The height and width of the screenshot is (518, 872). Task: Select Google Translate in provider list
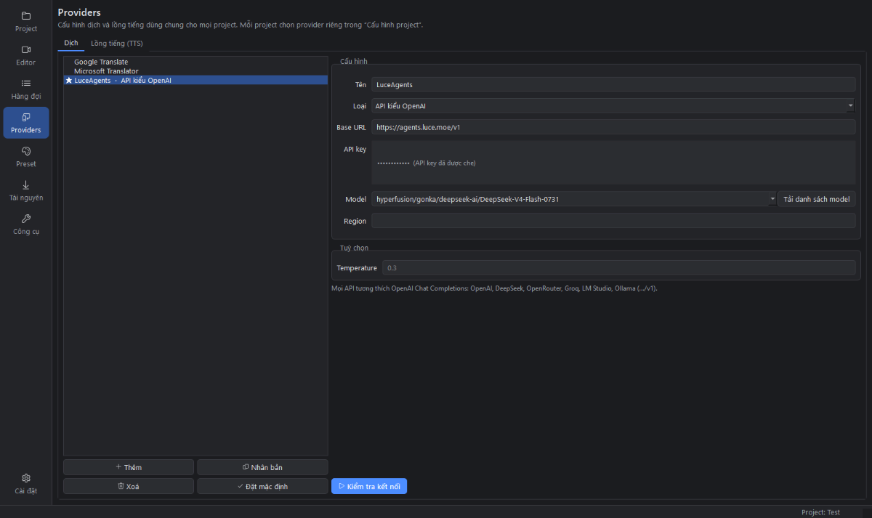click(x=196, y=62)
